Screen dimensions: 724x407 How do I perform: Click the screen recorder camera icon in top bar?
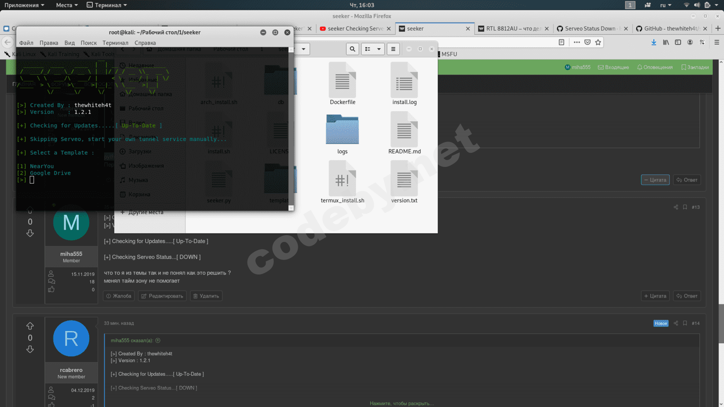(x=648, y=5)
